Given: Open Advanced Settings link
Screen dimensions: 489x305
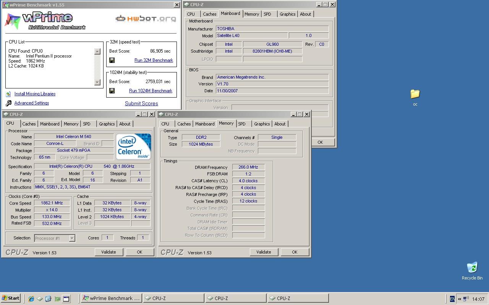Looking at the screenshot, I should 32,103.
